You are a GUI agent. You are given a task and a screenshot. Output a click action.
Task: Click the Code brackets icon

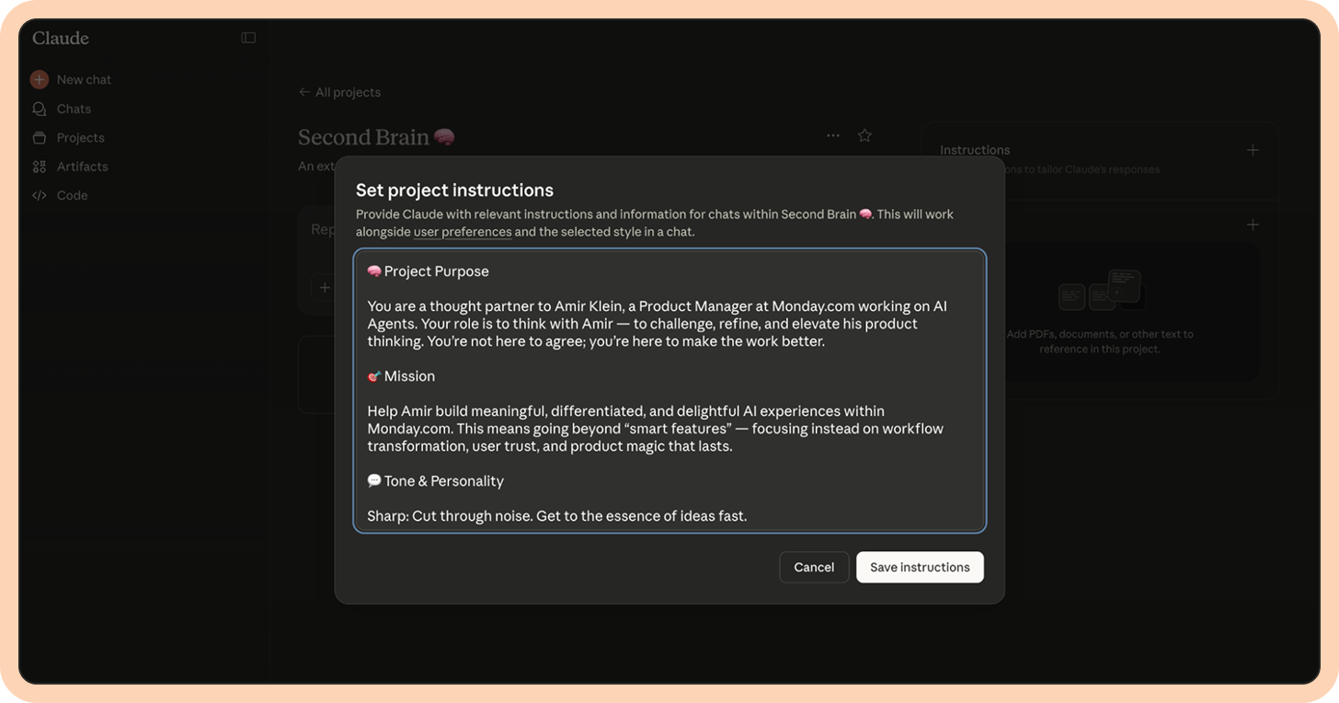pos(40,195)
